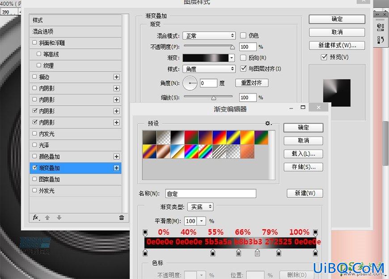Select 混合选项 in the styles list

pos(76,31)
